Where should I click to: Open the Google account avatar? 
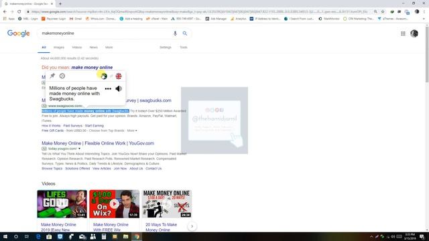[414, 33]
